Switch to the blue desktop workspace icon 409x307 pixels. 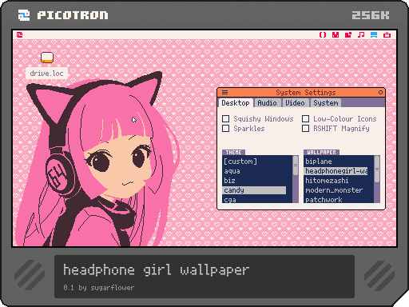374,34
